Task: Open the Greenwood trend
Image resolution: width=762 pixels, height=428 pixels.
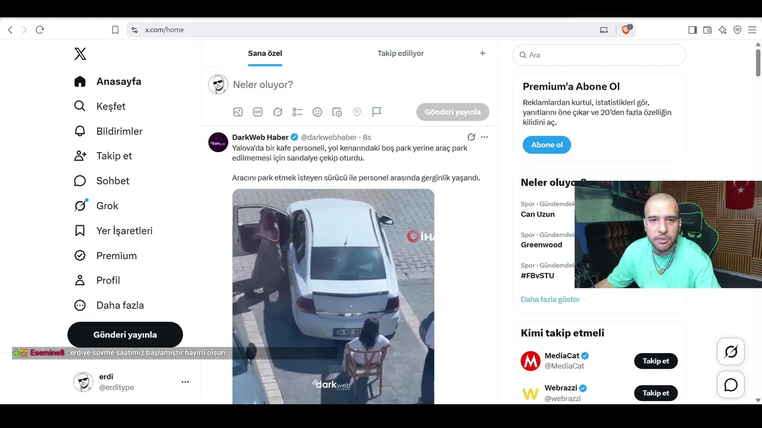Action: 541,244
